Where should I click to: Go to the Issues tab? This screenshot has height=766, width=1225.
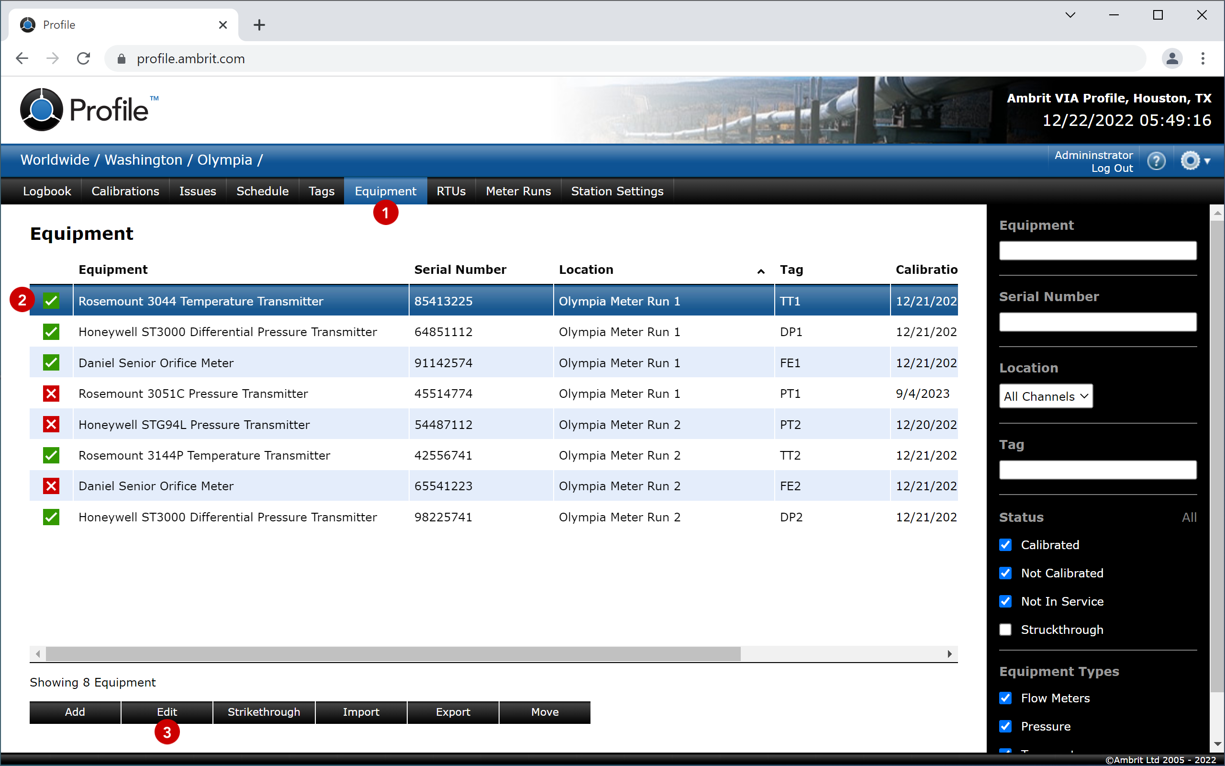tap(198, 191)
